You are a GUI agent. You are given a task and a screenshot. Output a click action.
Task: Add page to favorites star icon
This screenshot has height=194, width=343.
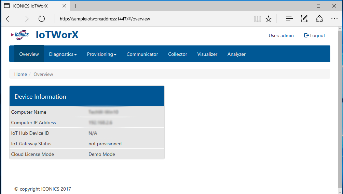point(269,19)
